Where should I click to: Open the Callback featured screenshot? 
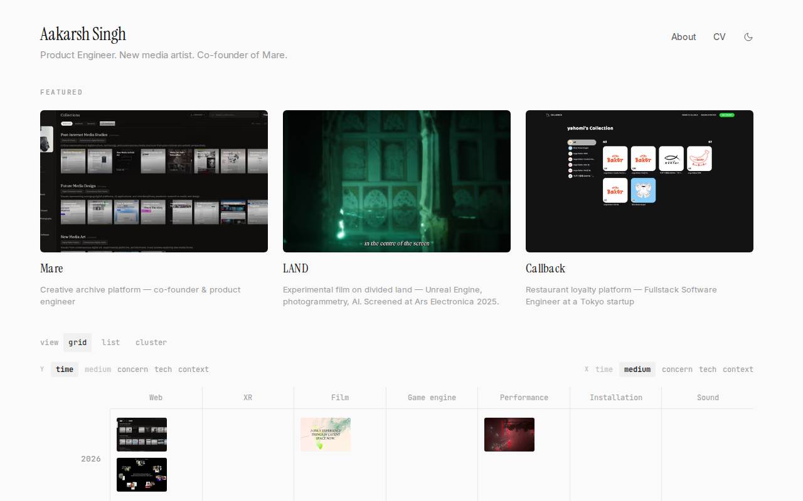[x=639, y=181]
